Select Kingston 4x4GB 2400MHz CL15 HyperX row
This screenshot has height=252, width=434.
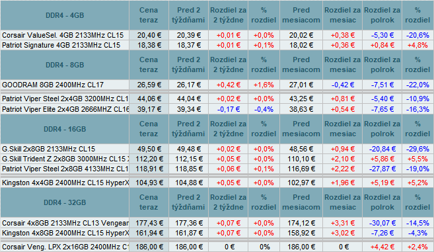[217, 183]
